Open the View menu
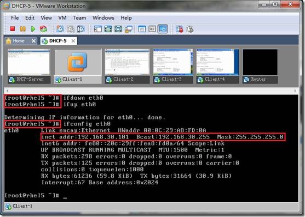Viewport: 305px width, 217px height. click(47, 18)
